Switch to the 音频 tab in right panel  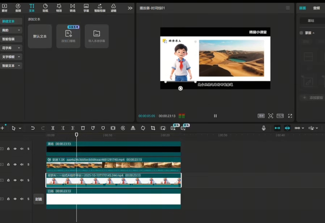coord(316,8)
